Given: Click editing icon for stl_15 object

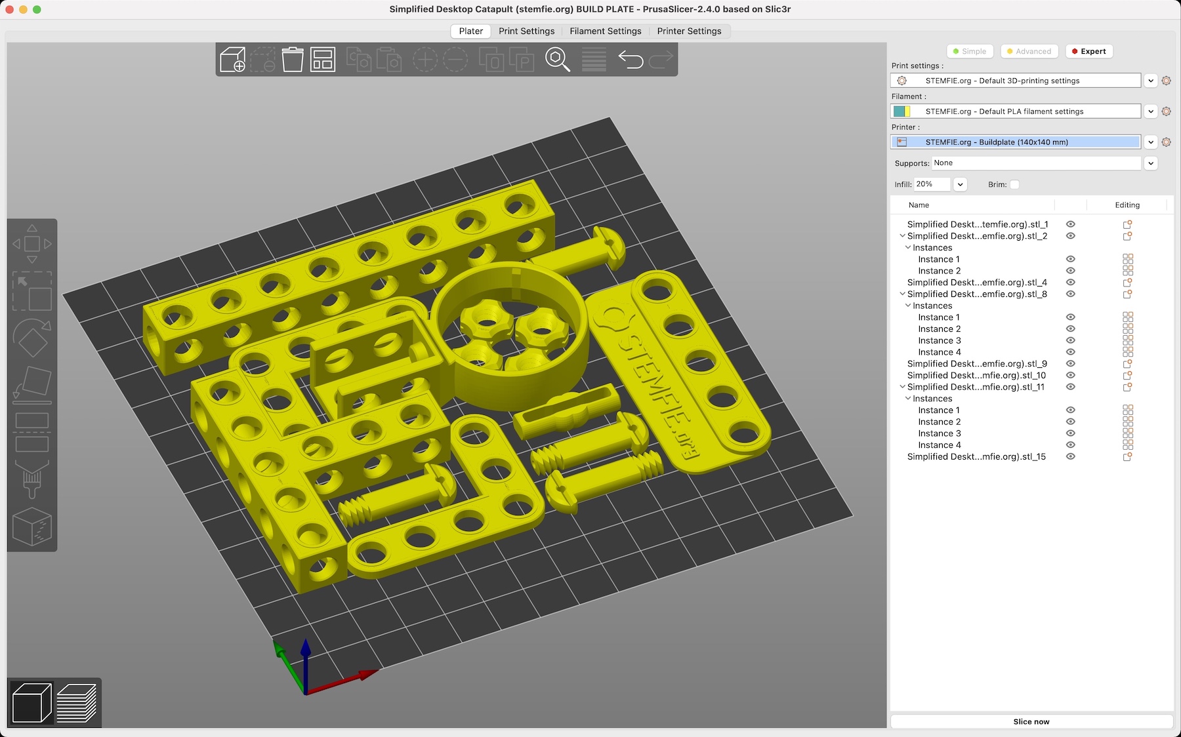Looking at the screenshot, I should (1128, 457).
